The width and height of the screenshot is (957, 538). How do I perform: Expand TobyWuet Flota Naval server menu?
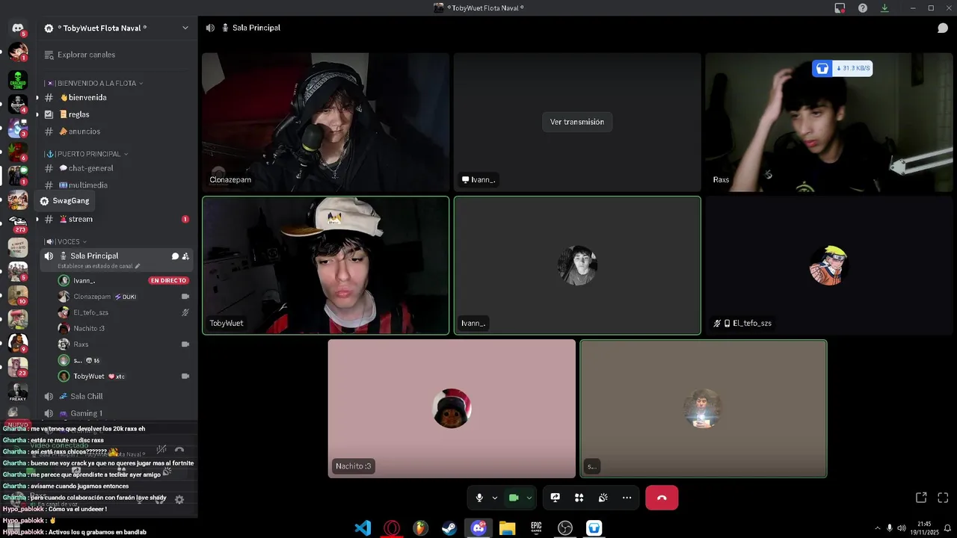pos(185,28)
